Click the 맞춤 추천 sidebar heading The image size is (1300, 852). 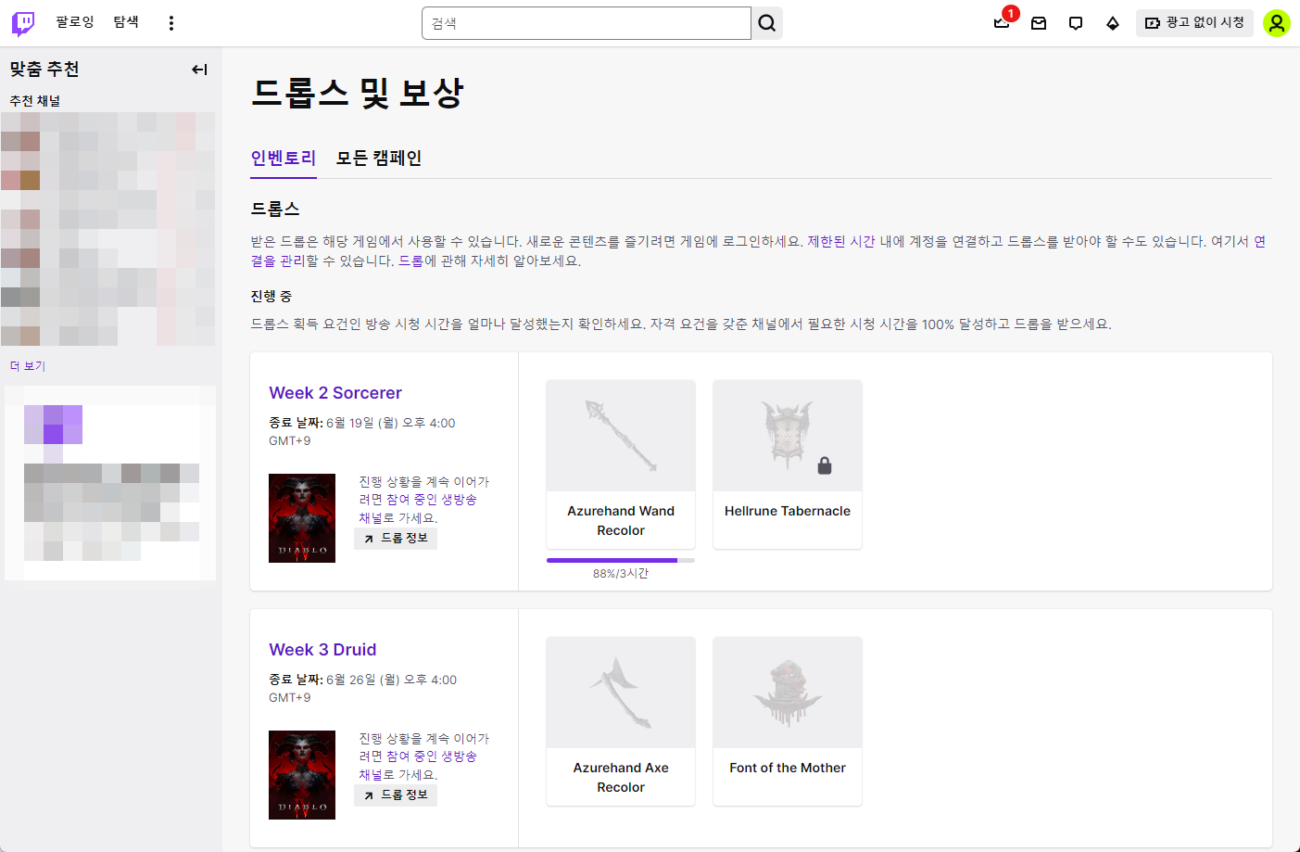click(44, 70)
